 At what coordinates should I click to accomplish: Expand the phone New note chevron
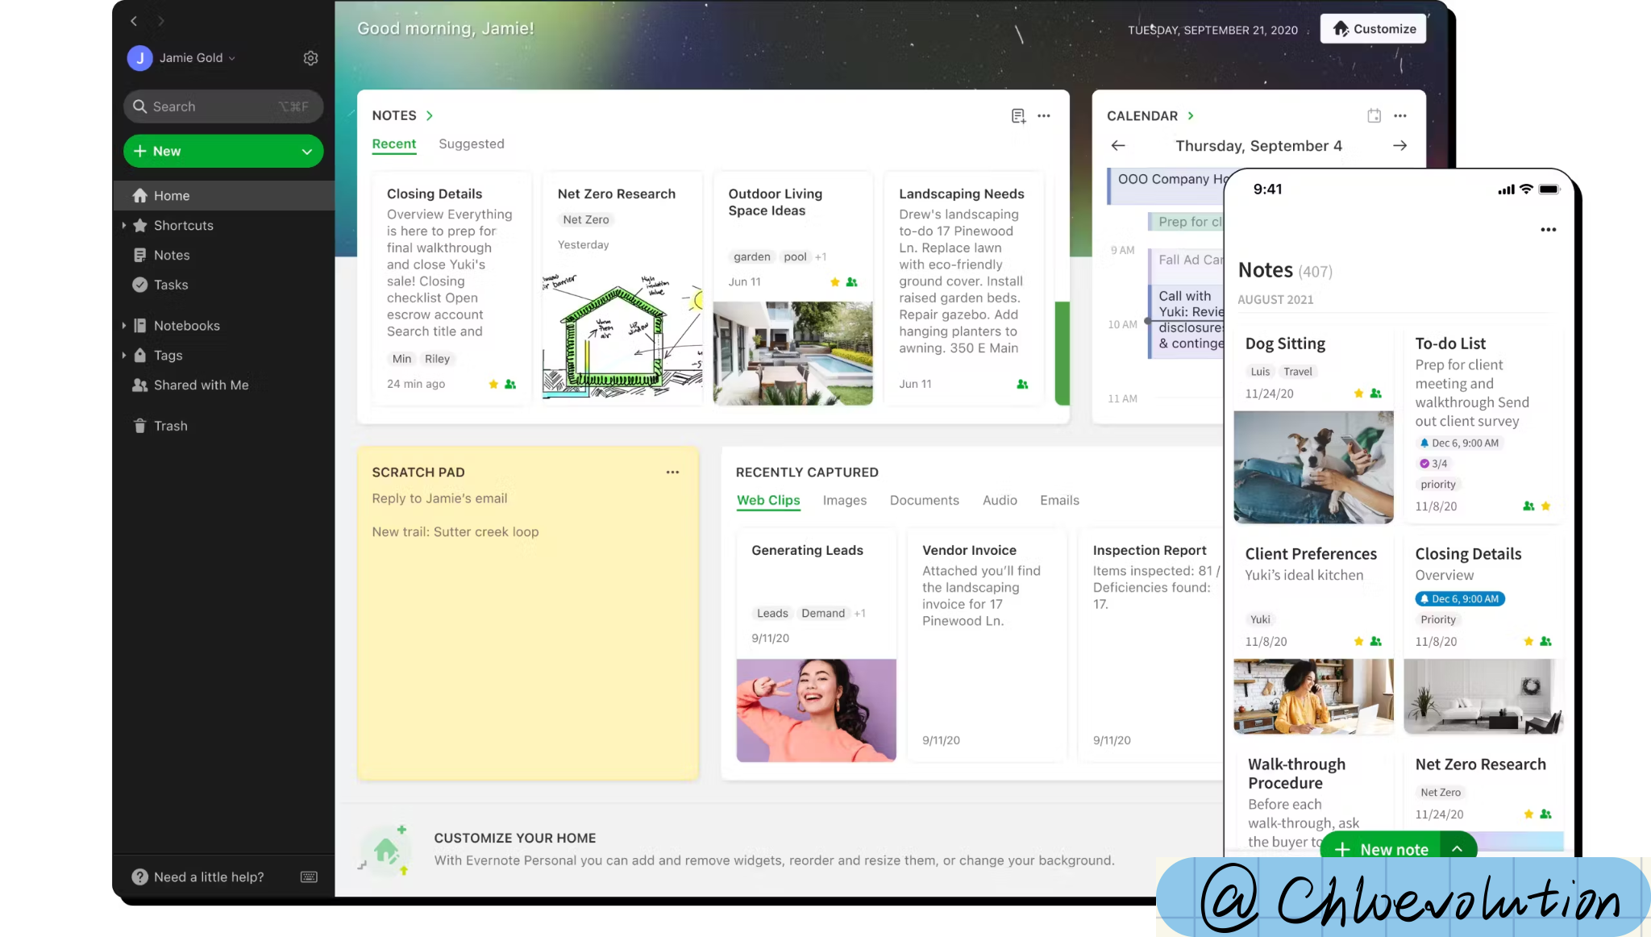coord(1457,848)
